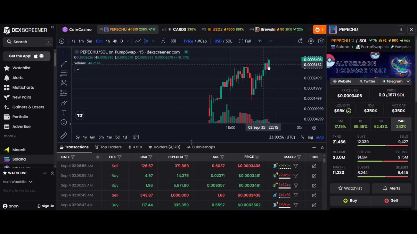Expand more social links dropdown
417x234 pixels.
click(x=408, y=81)
